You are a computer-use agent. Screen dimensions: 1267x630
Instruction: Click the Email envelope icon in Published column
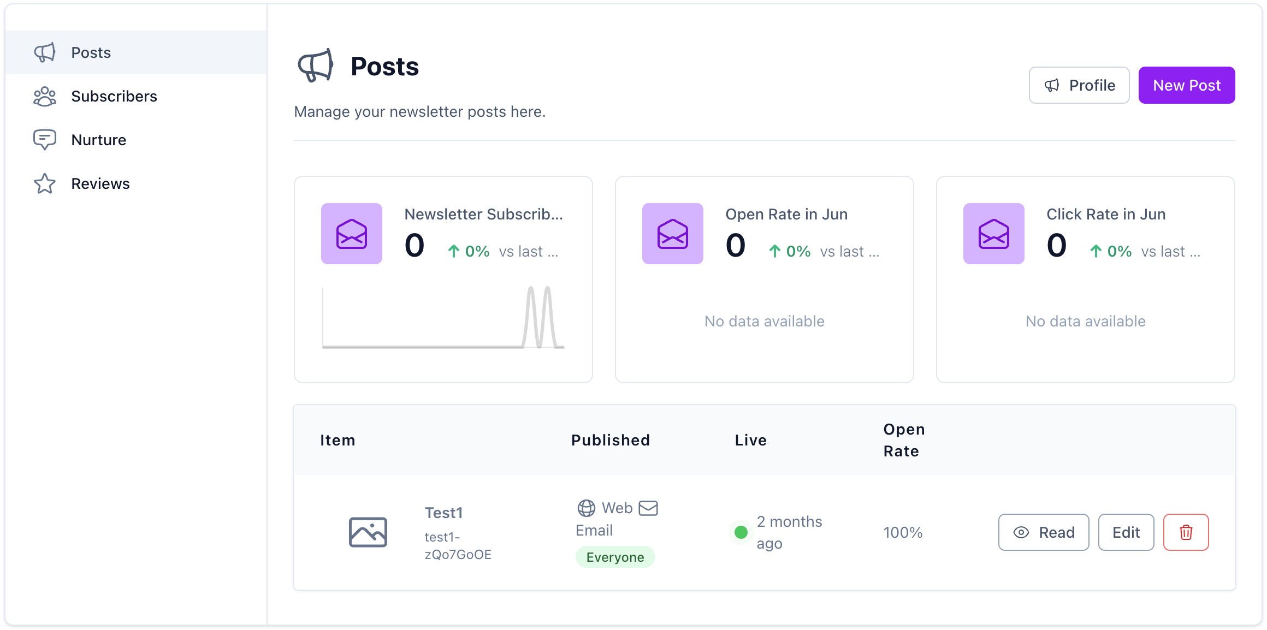point(648,508)
